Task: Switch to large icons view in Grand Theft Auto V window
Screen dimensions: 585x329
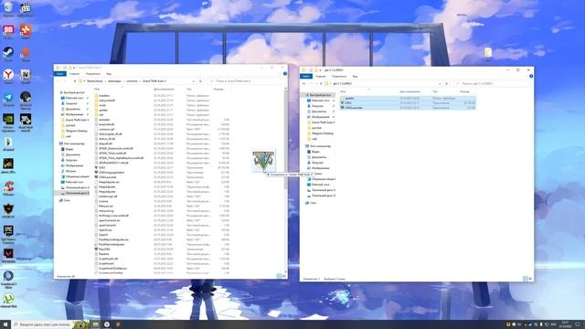Action: [x=283, y=276]
